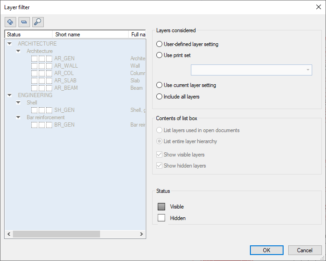Enable Use current layer setting
326x261 pixels.
160,85
